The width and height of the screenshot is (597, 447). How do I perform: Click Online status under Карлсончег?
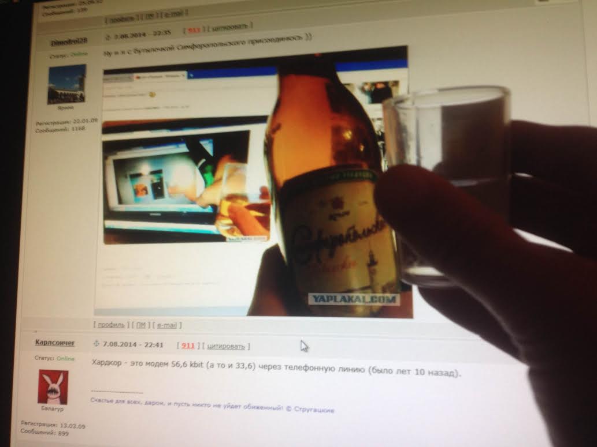[x=65, y=358]
